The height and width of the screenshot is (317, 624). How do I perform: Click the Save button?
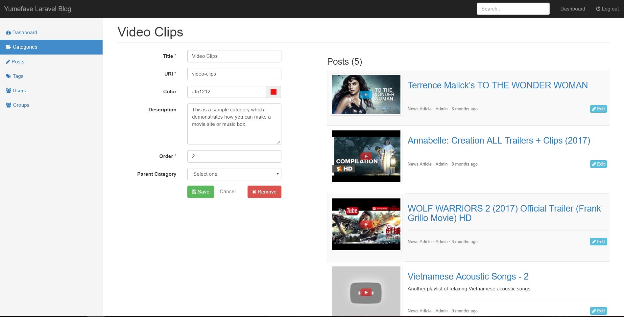click(x=201, y=192)
